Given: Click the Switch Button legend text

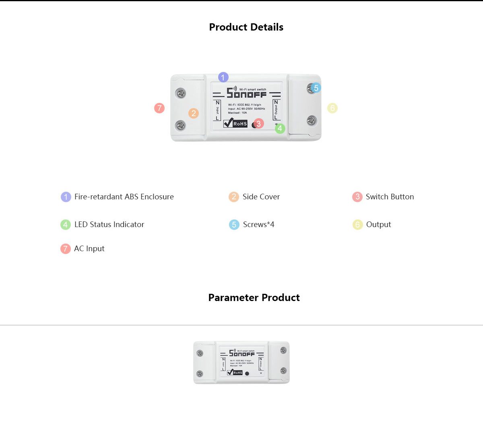Looking at the screenshot, I should click(x=390, y=197).
